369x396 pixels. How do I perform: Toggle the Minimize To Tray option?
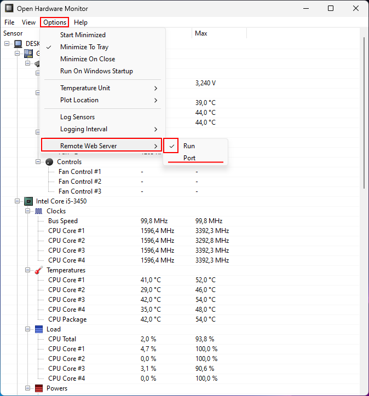102,47
